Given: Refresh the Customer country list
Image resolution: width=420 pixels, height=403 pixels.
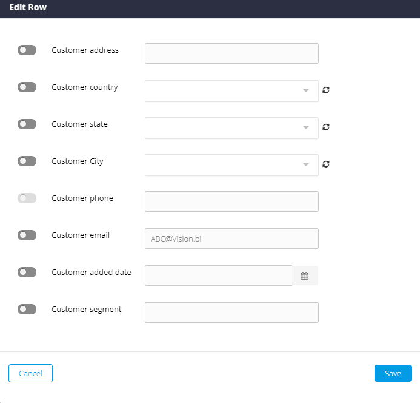Looking at the screenshot, I should 325,90.
